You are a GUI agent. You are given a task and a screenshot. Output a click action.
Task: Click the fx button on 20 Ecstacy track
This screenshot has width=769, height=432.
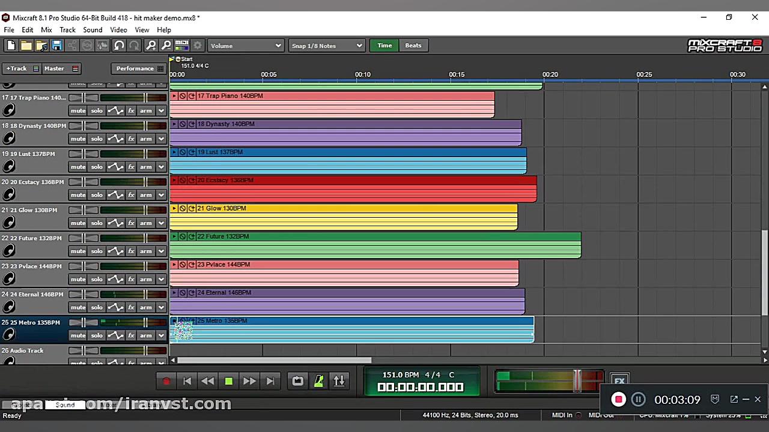[x=131, y=194]
